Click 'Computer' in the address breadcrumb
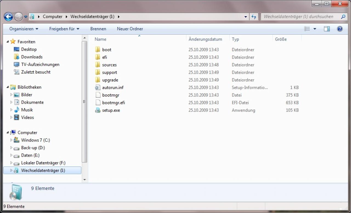 (x=53, y=16)
